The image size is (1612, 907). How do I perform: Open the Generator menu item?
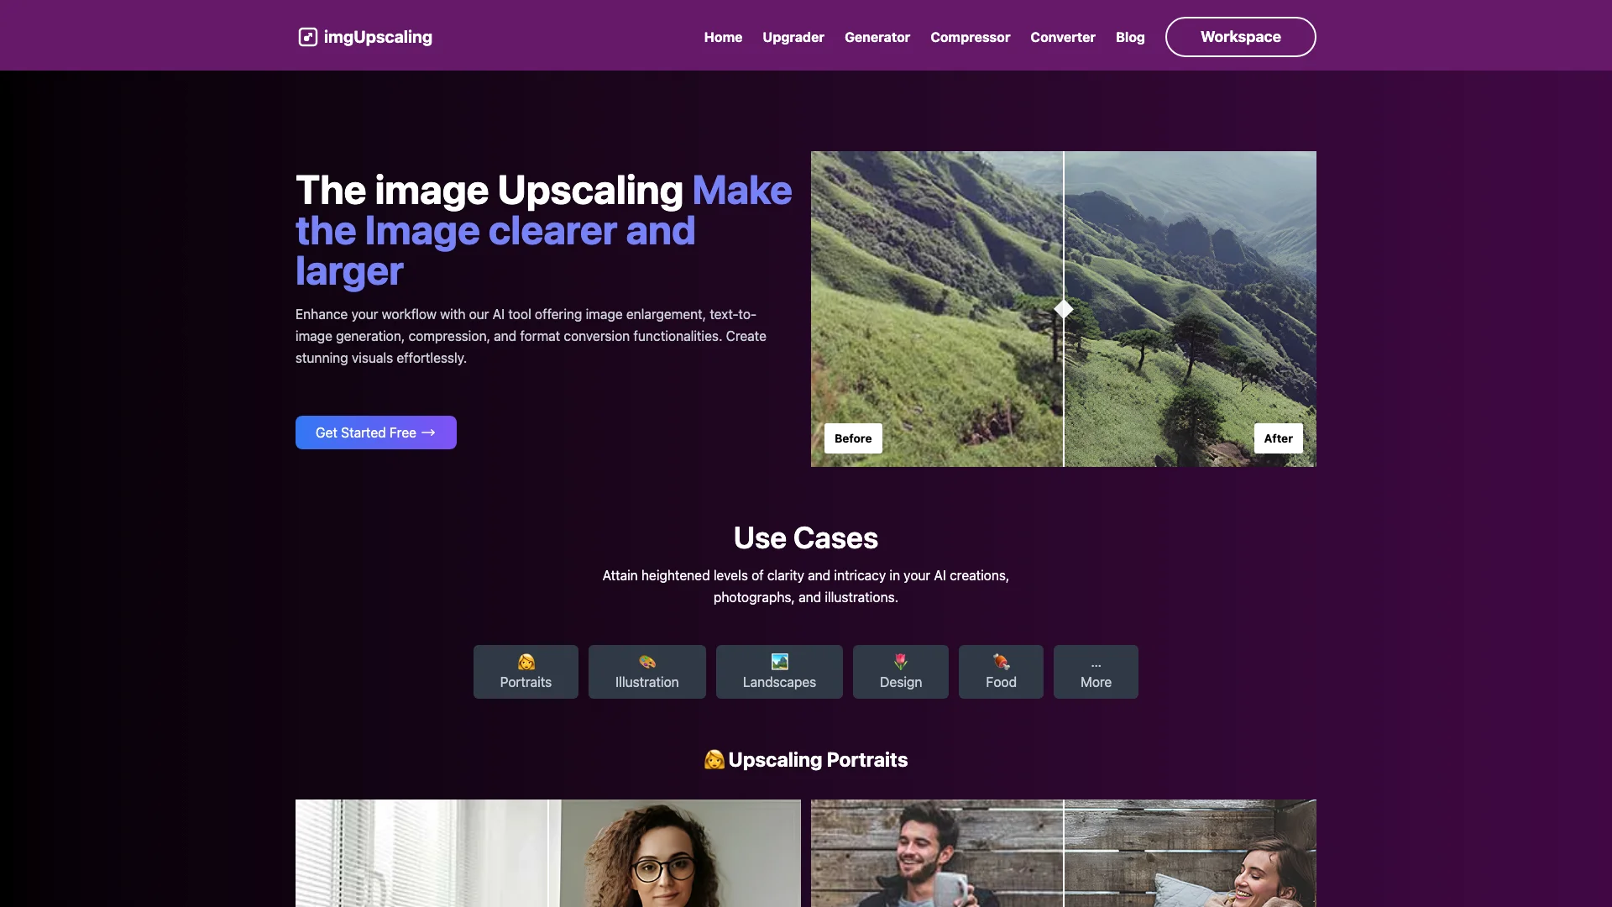pos(877,37)
